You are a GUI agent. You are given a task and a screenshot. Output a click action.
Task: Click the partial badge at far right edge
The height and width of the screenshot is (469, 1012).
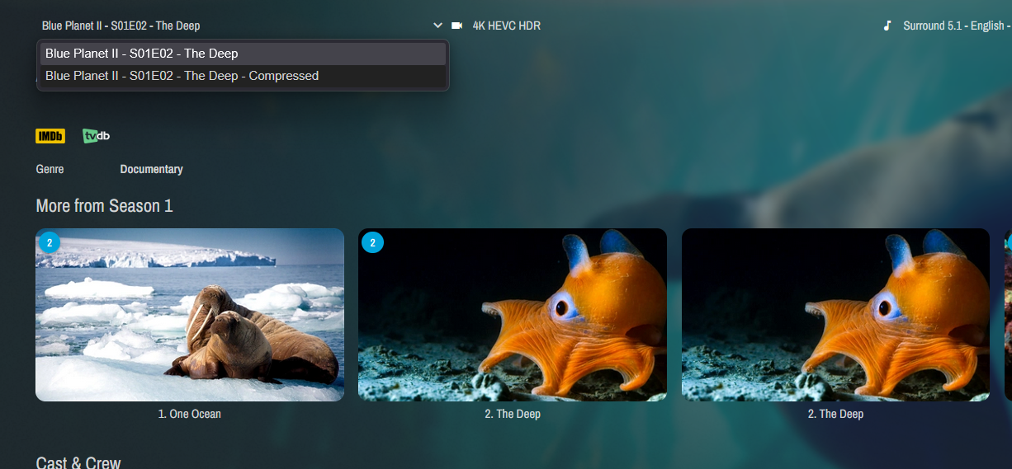(1009, 242)
